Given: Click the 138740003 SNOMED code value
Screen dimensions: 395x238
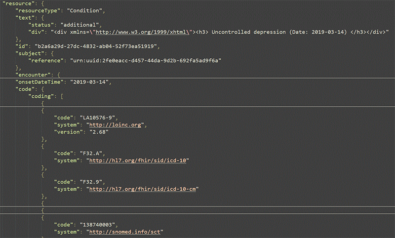Looking at the screenshot, I should 97,225.
